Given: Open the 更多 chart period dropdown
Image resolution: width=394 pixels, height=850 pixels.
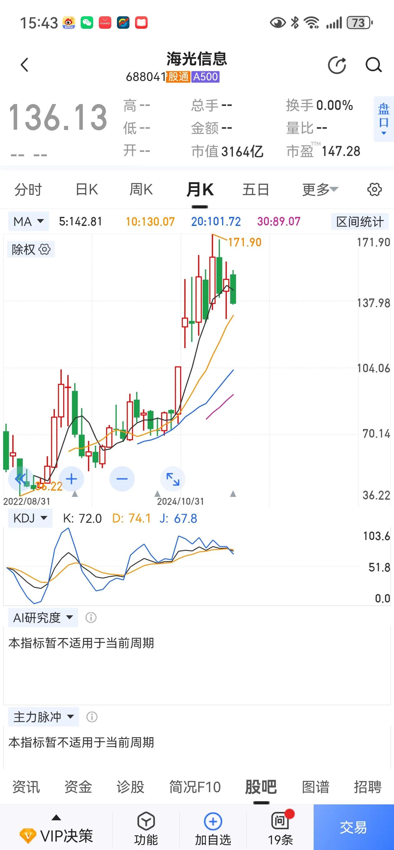Looking at the screenshot, I should [x=320, y=189].
